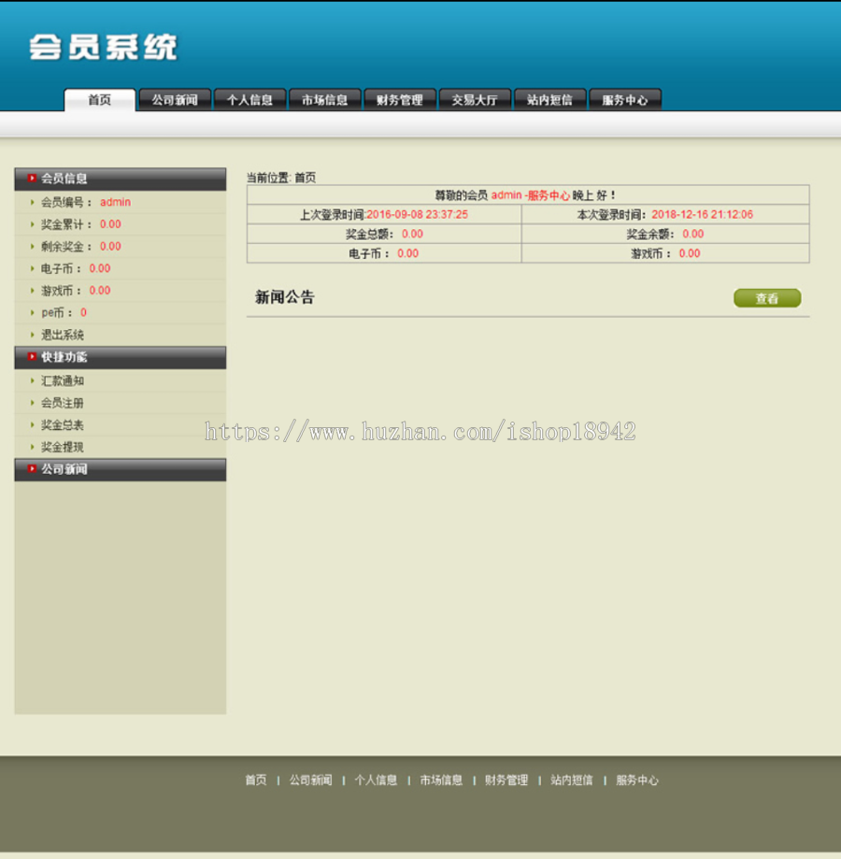Open the 服务中心 top tab
Image resolution: width=841 pixels, height=859 pixels.
[x=625, y=100]
